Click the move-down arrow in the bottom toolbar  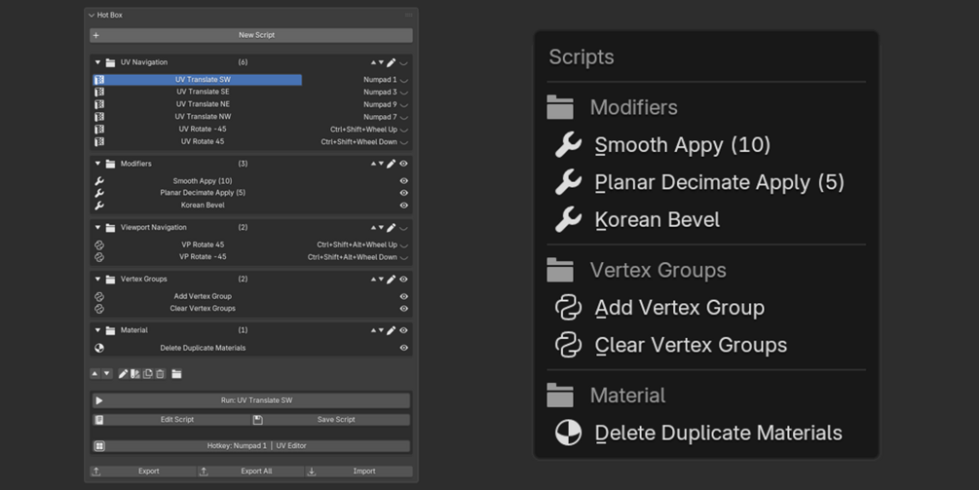point(107,374)
